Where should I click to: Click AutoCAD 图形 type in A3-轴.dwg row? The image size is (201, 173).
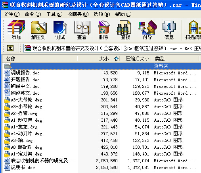click(x=168, y=140)
